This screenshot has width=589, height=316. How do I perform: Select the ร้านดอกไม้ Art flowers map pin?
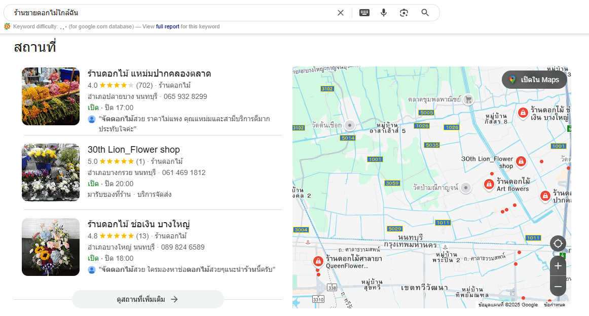point(489,185)
